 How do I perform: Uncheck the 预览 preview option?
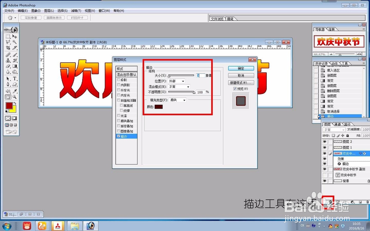[x=235, y=89]
